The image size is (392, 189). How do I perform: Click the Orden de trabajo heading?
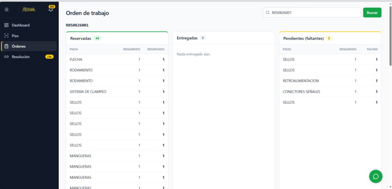pos(87,13)
